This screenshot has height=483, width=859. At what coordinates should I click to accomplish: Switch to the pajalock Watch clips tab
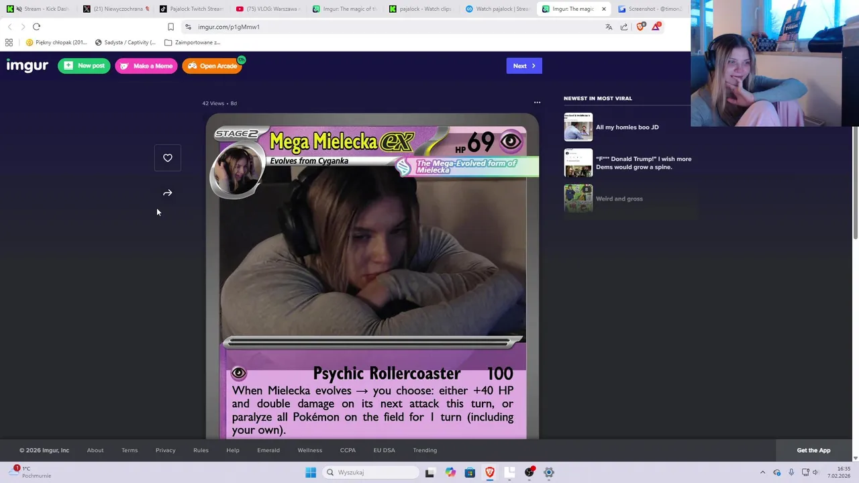[421, 9]
